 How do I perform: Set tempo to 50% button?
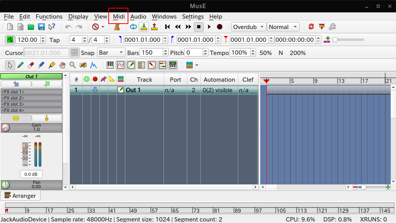266,53
